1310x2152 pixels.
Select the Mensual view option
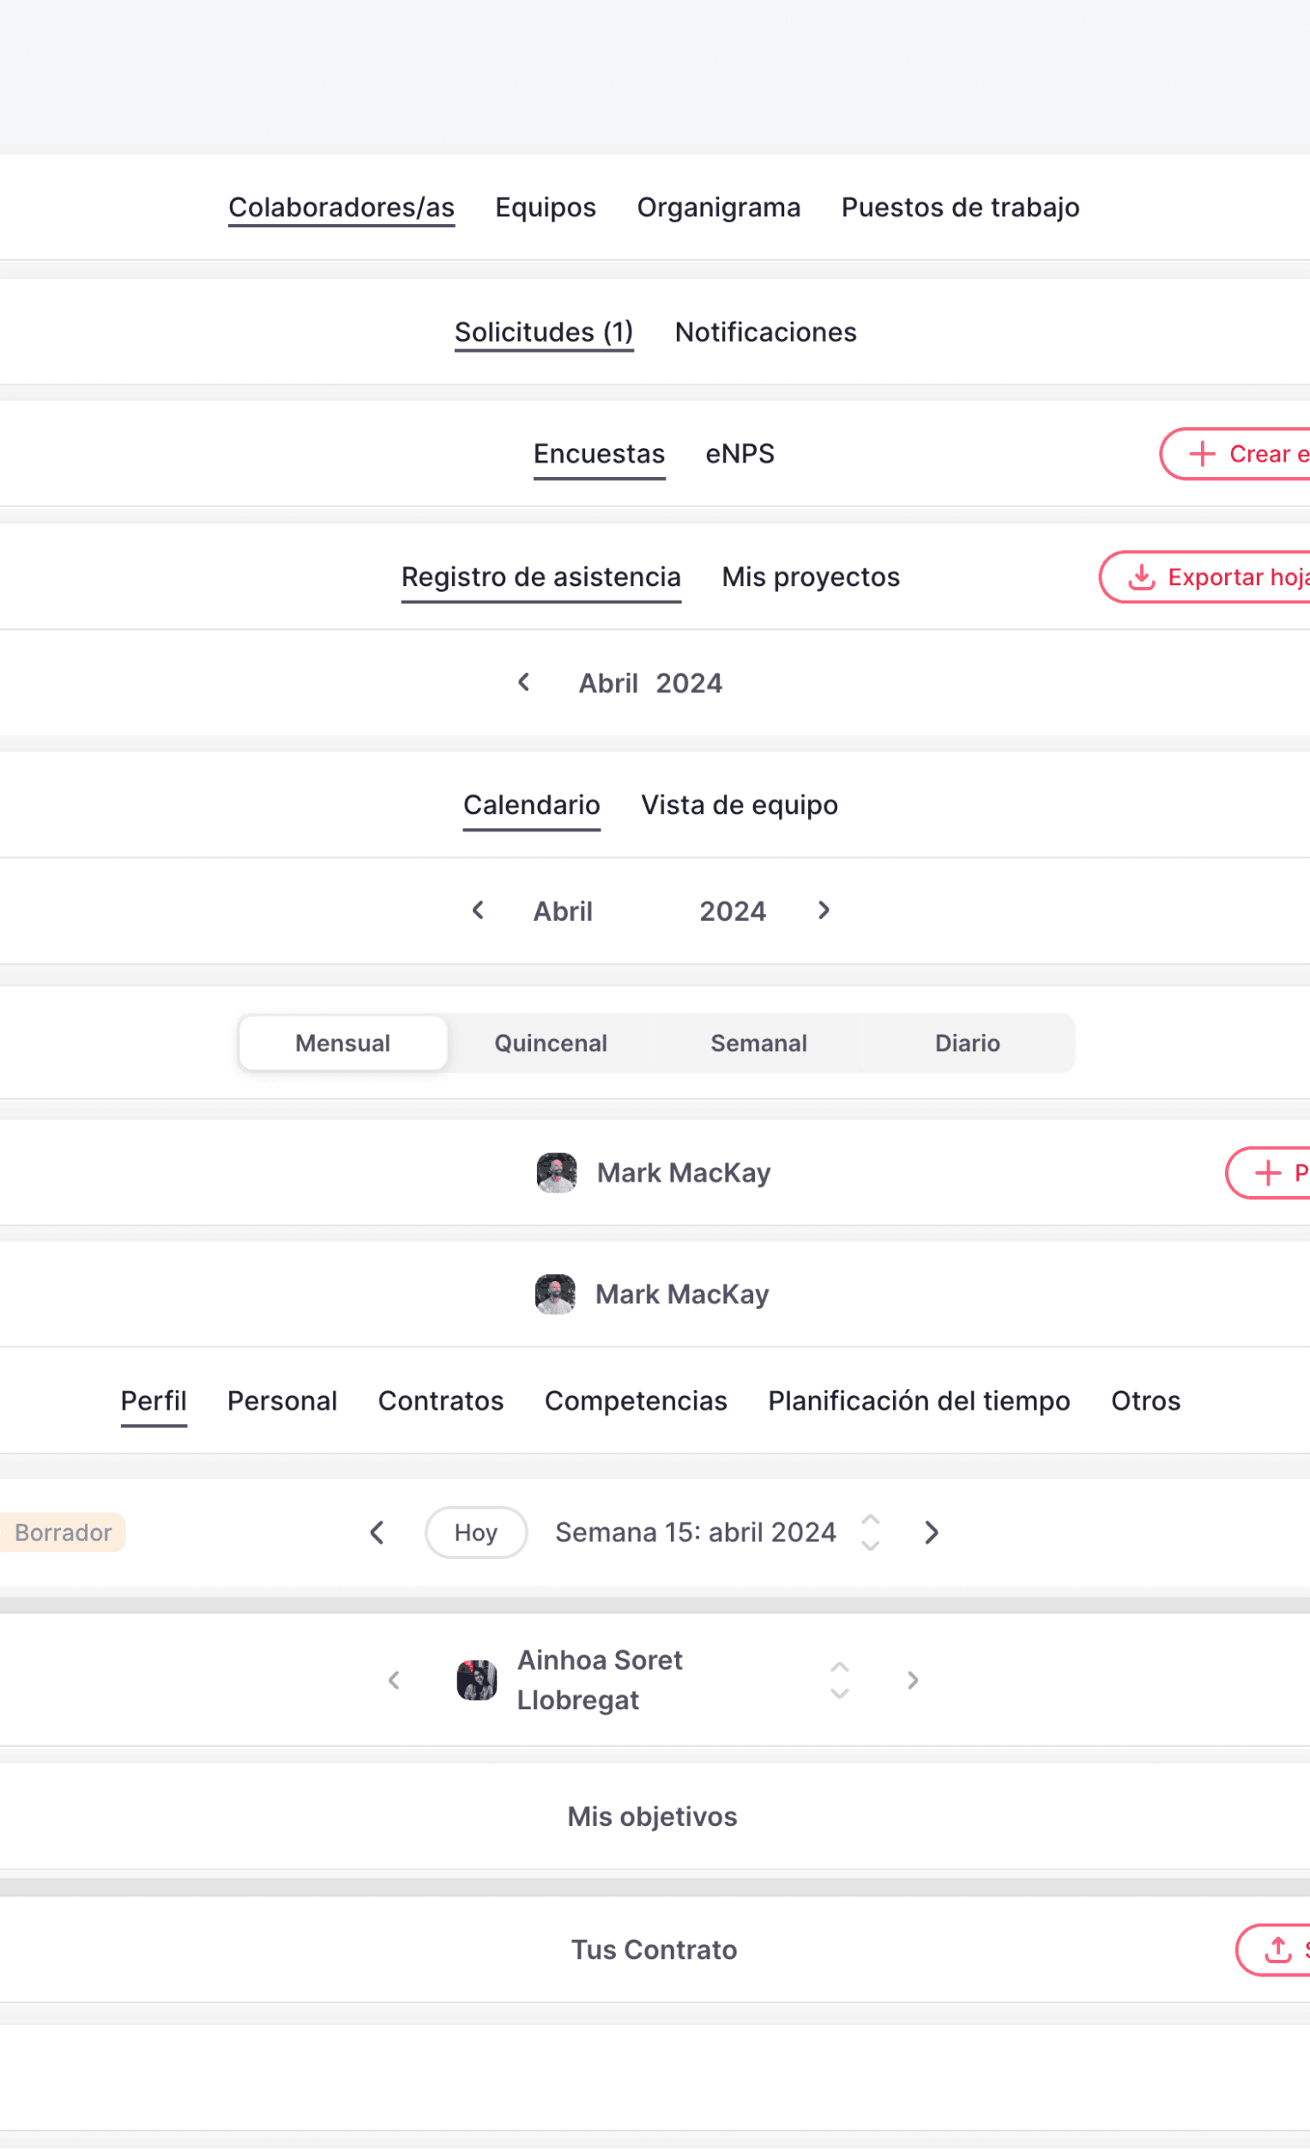[x=342, y=1043]
